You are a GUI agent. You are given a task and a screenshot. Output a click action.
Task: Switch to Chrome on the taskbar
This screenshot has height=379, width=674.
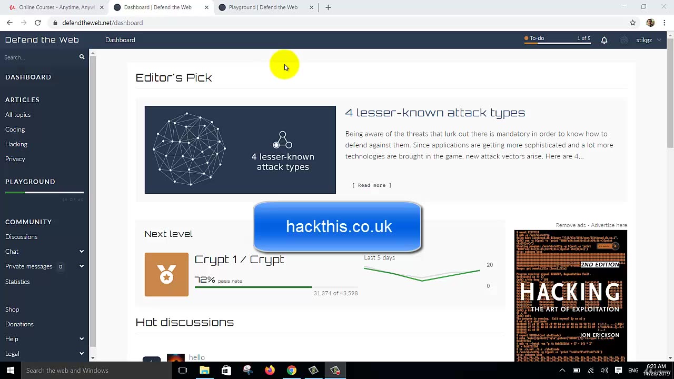tap(291, 371)
